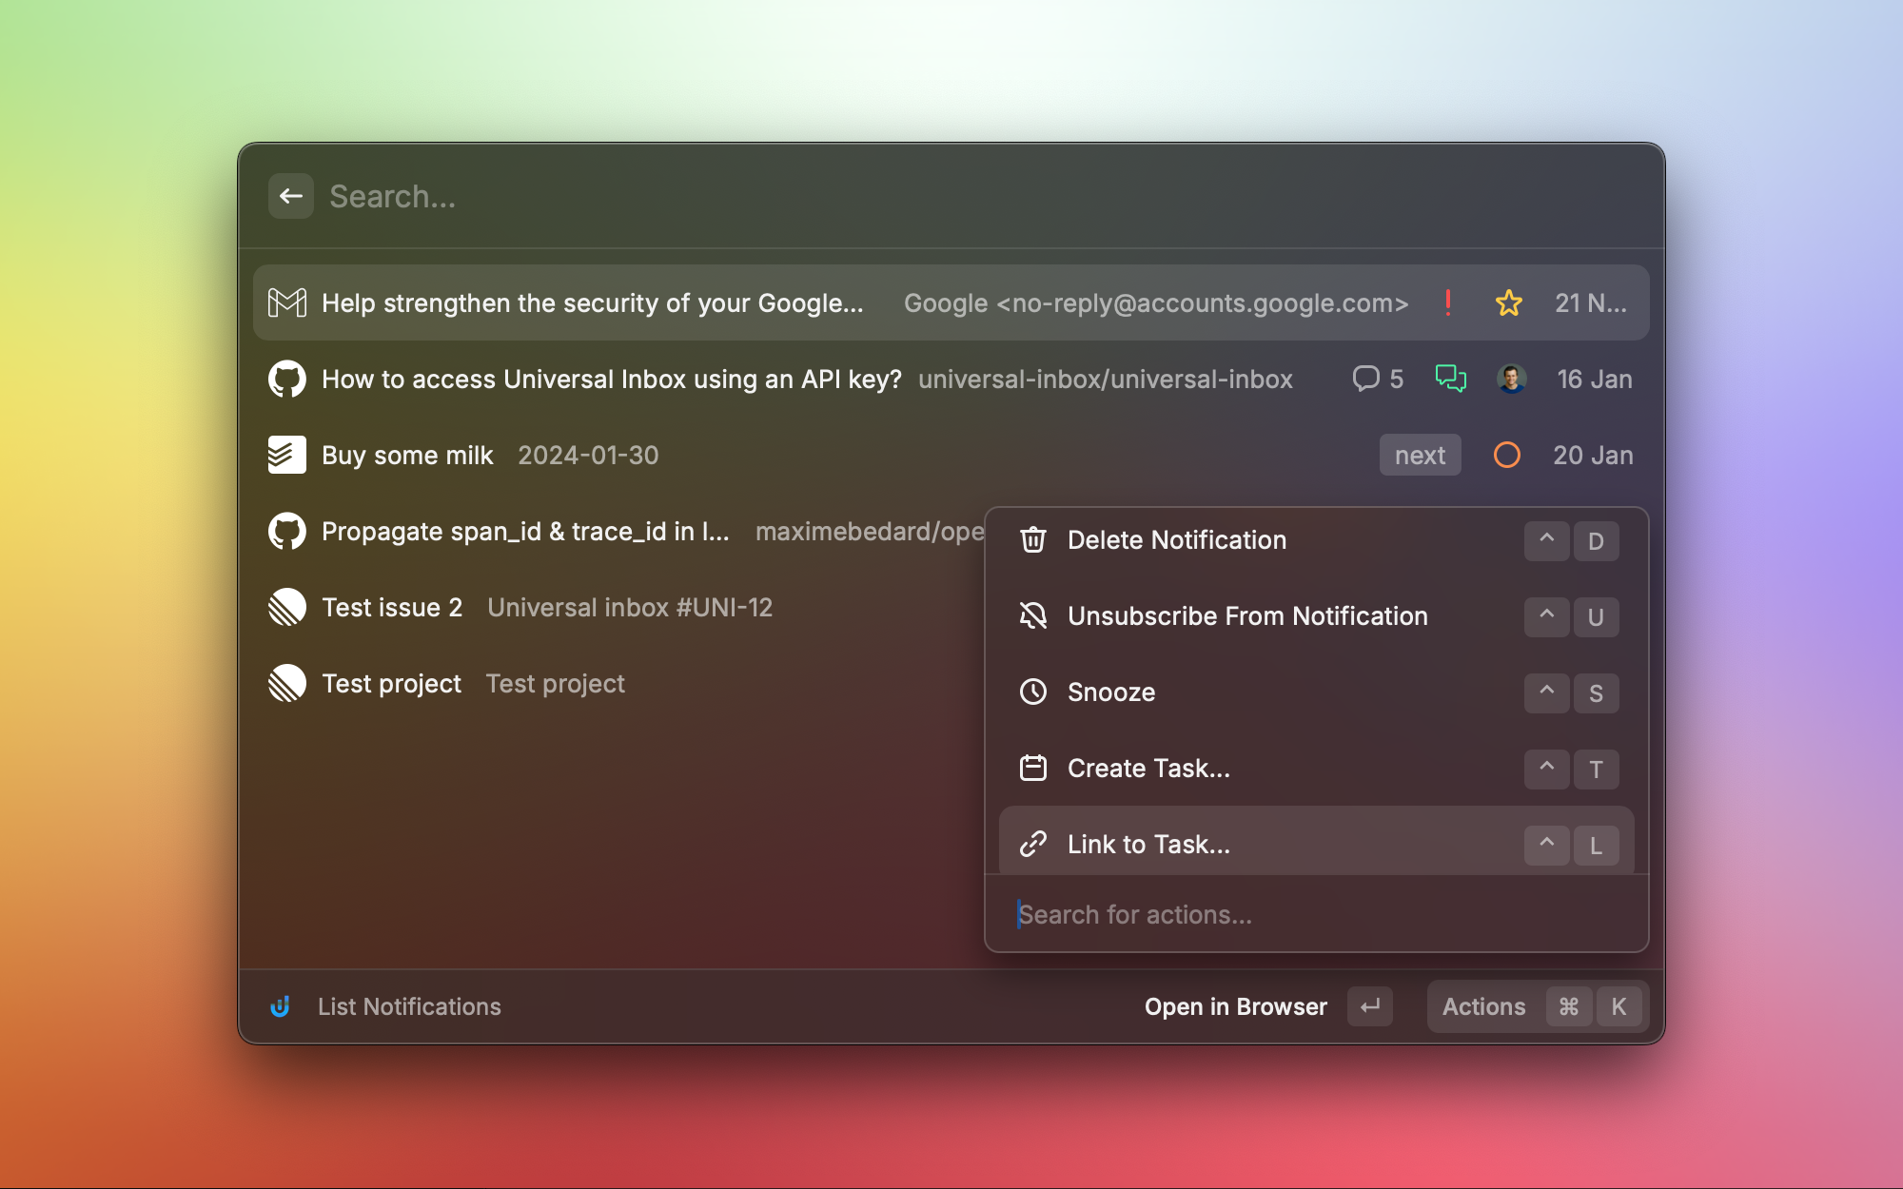Select Link to Task... action
Image resolution: width=1903 pixels, height=1189 pixels.
[1148, 845]
